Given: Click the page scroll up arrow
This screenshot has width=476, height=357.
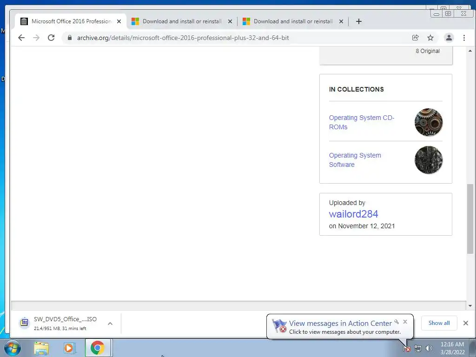Looking at the screenshot, I should pyautogui.click(x=470, y=51).
